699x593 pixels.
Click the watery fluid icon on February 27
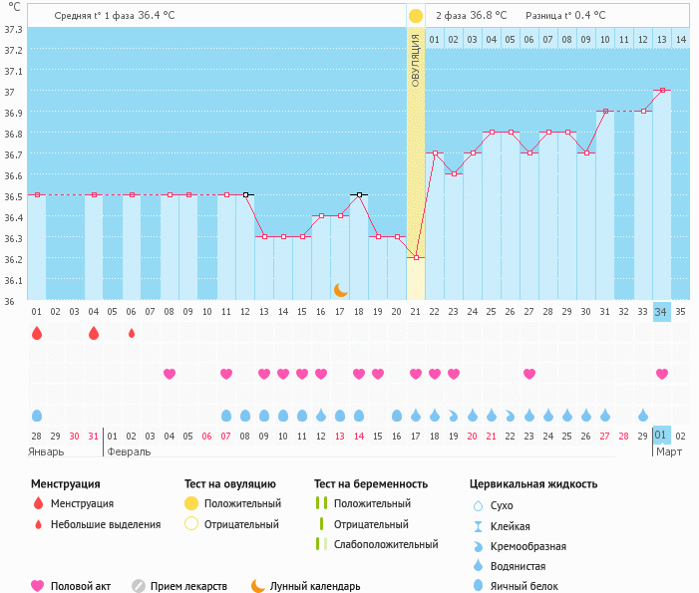coord(605,416)
